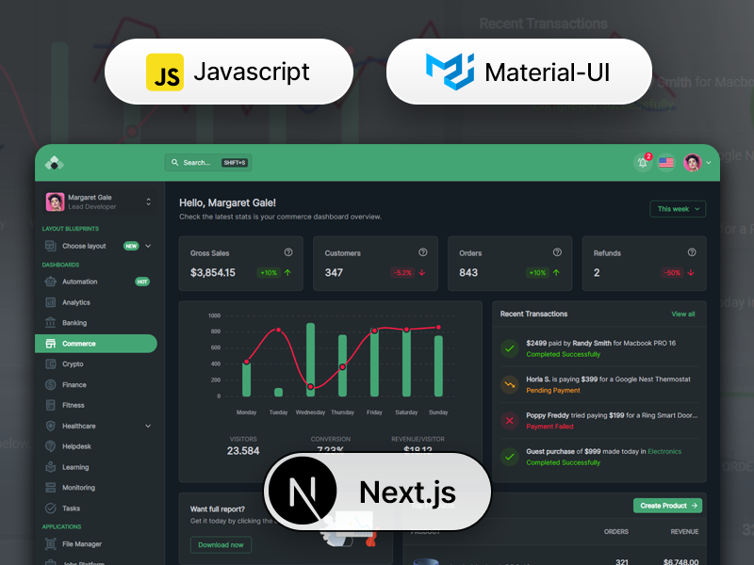Click the Margaret Gale avatar in the sidebar
This screenshot has height=565, width=754.
tap(55, 202)
